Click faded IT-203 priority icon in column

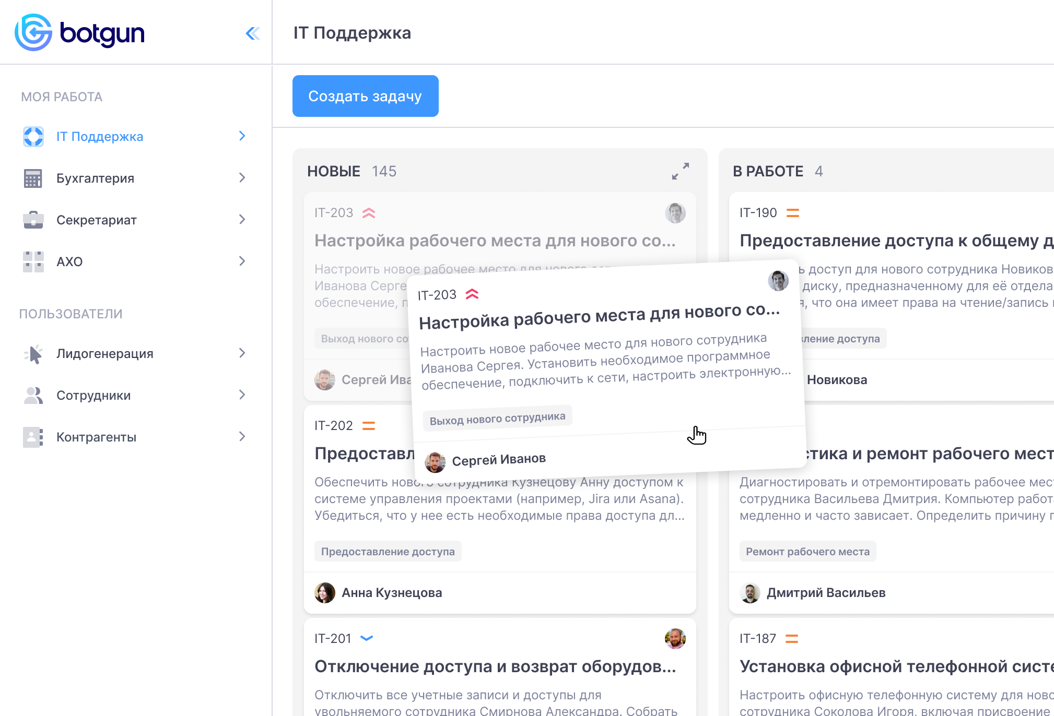click(369, 213)
